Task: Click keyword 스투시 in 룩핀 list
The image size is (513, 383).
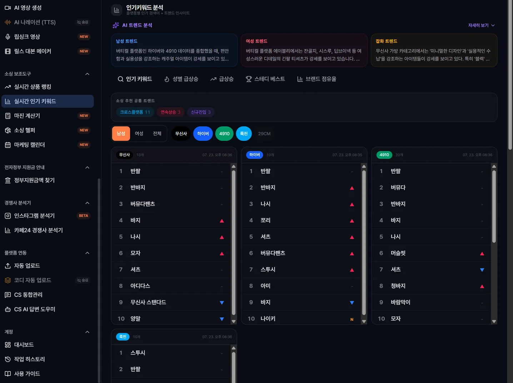Action: click(138, 353)
